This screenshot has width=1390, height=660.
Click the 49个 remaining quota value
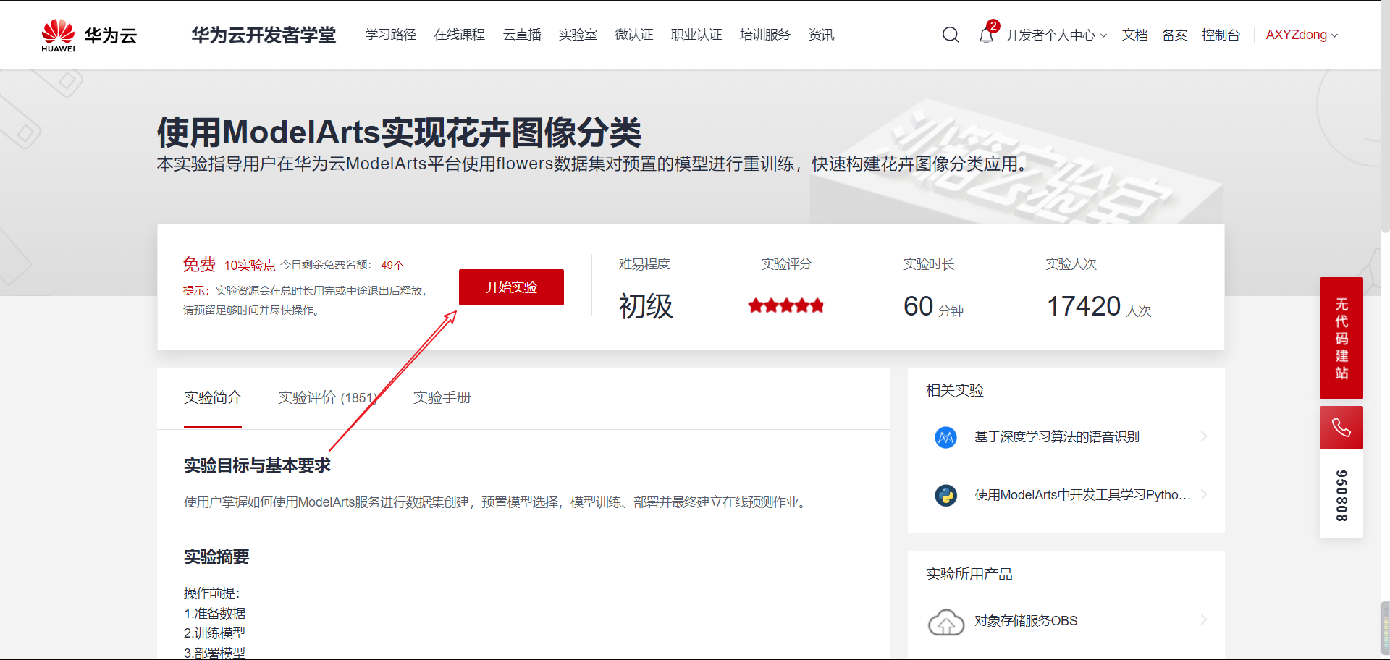coord(392,266)
